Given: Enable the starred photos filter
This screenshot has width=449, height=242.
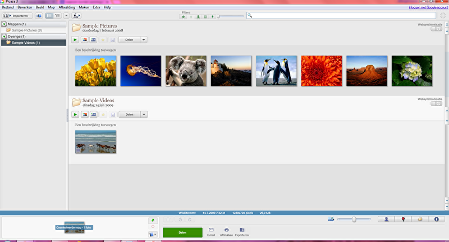Looking at the screenshot, I should (x=183, y=17).
